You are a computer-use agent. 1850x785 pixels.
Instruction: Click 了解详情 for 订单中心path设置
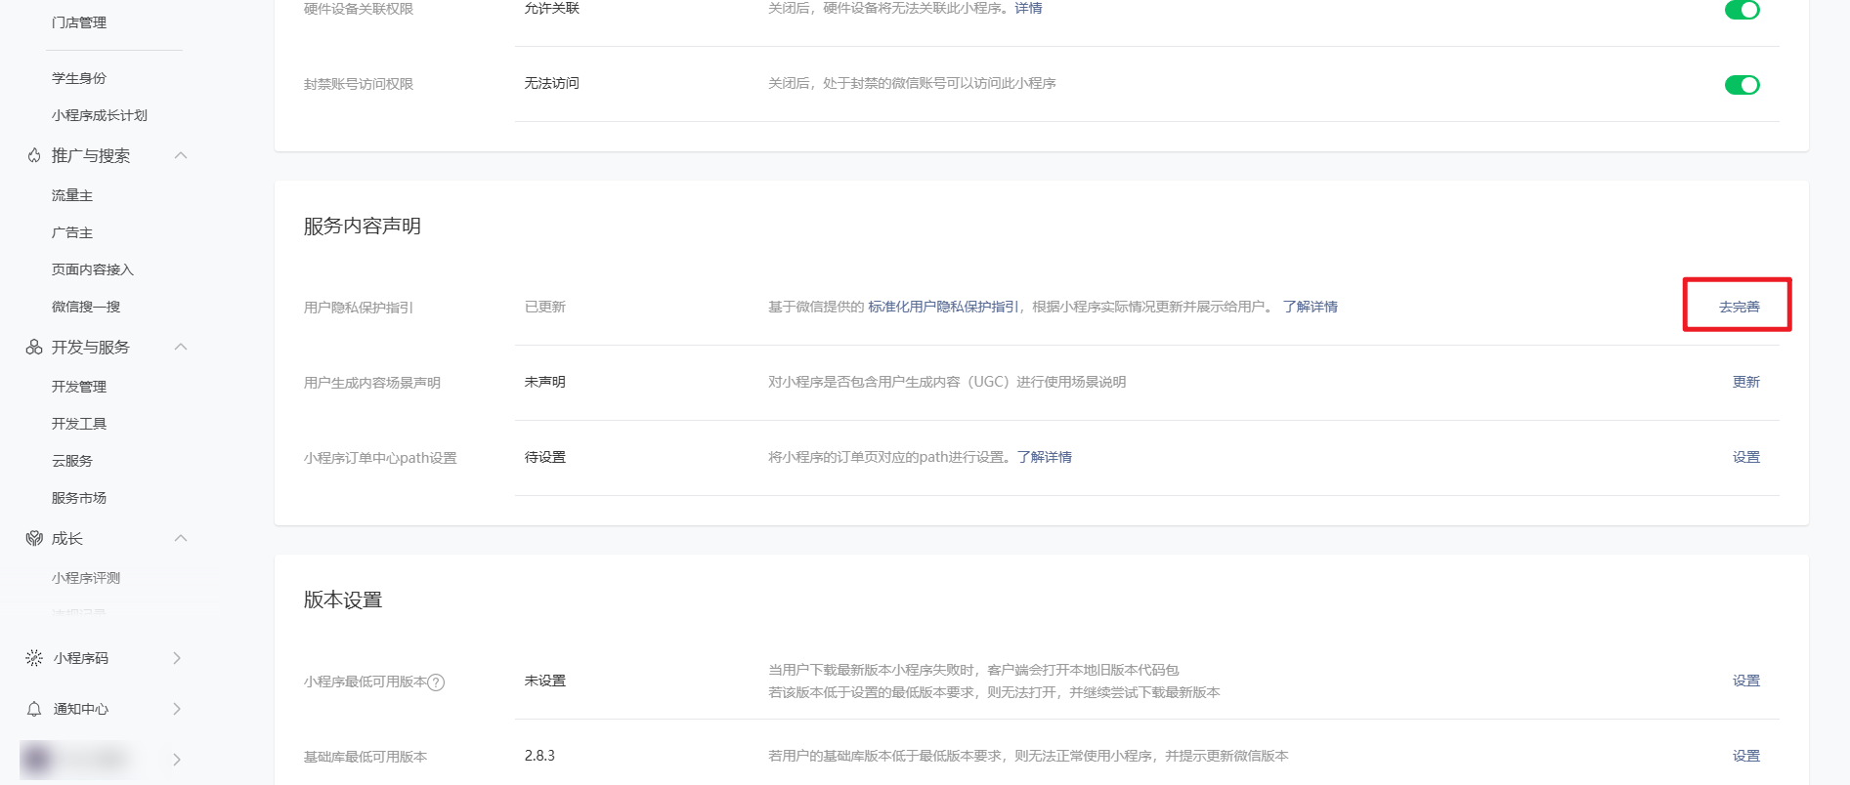click(1045, 457)
